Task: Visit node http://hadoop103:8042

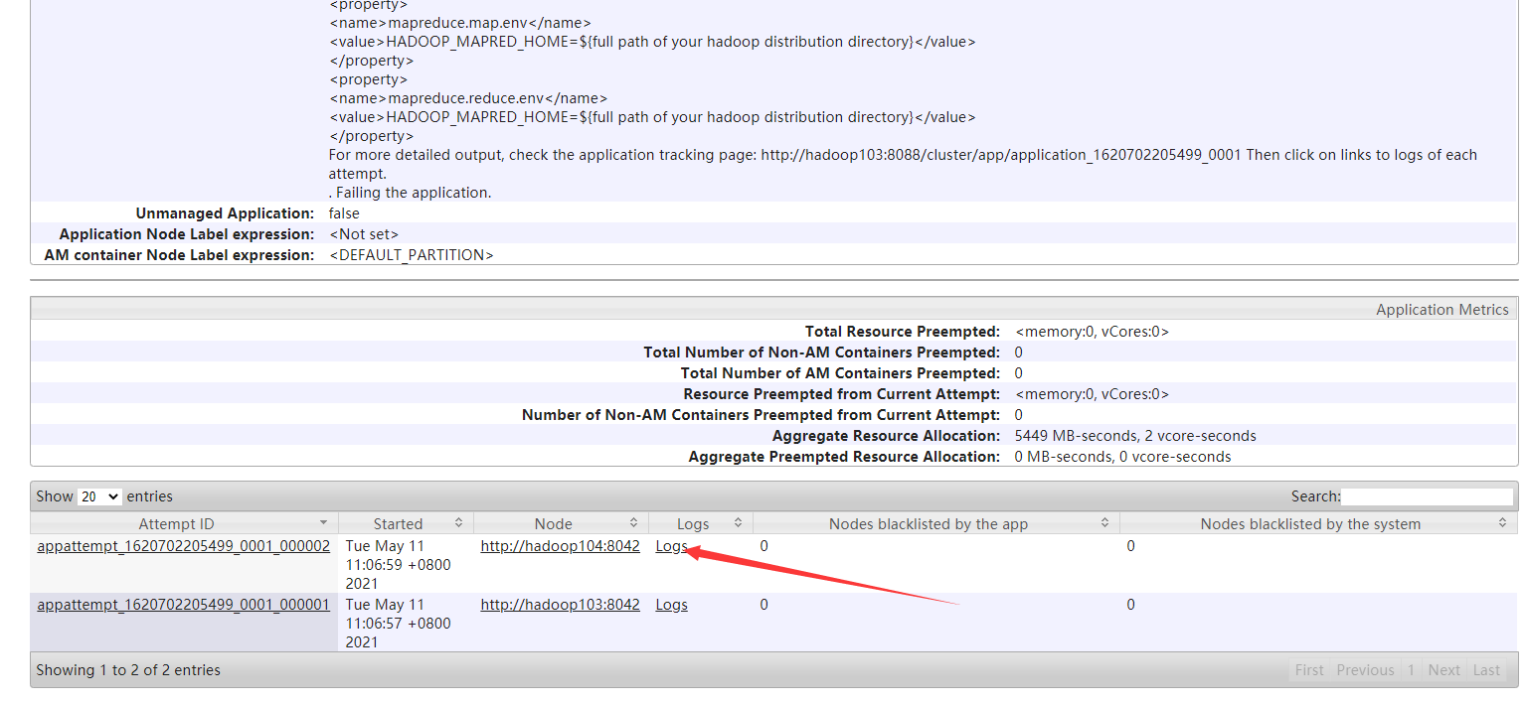Action: pyautogui.click(x=560, y=605)
